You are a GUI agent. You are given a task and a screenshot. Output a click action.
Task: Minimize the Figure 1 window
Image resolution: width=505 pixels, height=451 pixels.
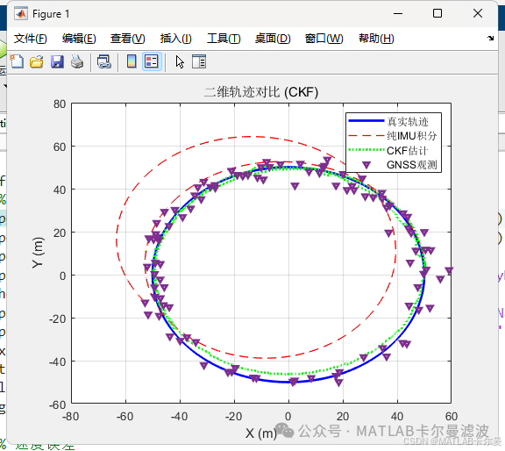398,13
